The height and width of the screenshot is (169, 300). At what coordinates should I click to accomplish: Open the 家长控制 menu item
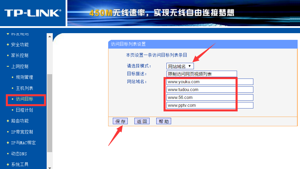pos(20,55)
